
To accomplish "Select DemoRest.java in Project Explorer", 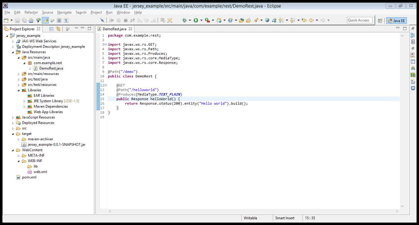I will coord(51,68).
